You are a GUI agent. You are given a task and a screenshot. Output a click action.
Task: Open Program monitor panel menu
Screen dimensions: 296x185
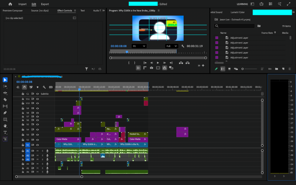tap(159, 10)
